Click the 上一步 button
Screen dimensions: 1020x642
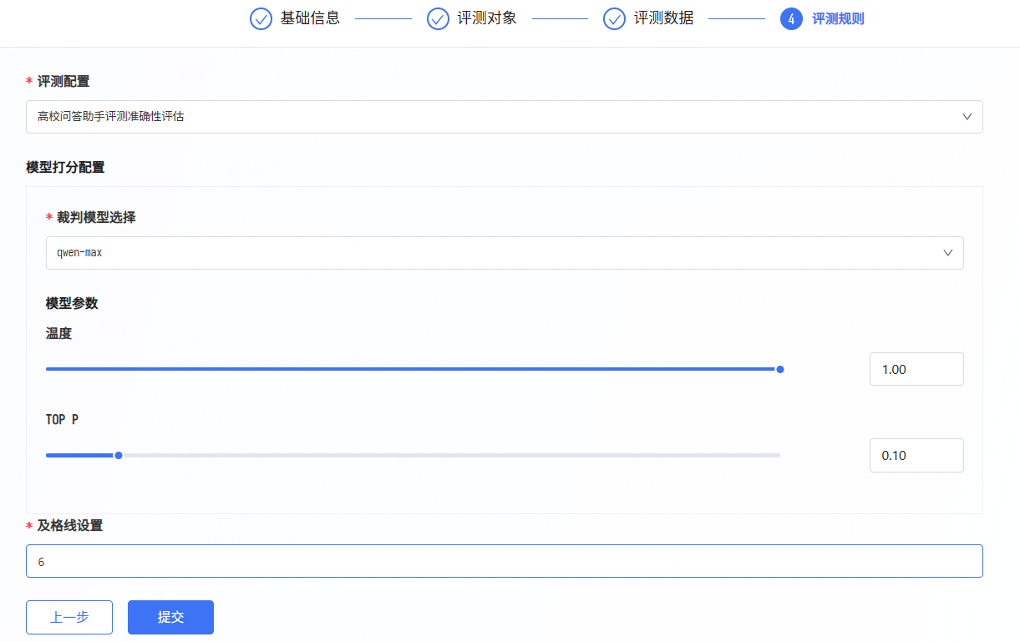tap(69, 618)
